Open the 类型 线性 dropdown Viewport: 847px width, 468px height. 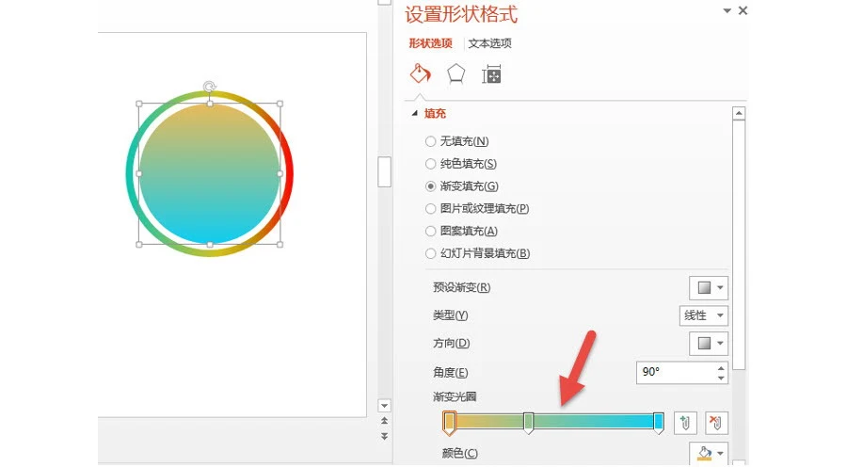703,315
